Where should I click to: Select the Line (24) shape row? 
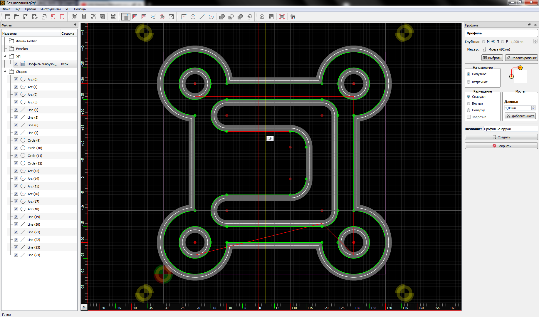pyautogui.click(x=39, y=255)
